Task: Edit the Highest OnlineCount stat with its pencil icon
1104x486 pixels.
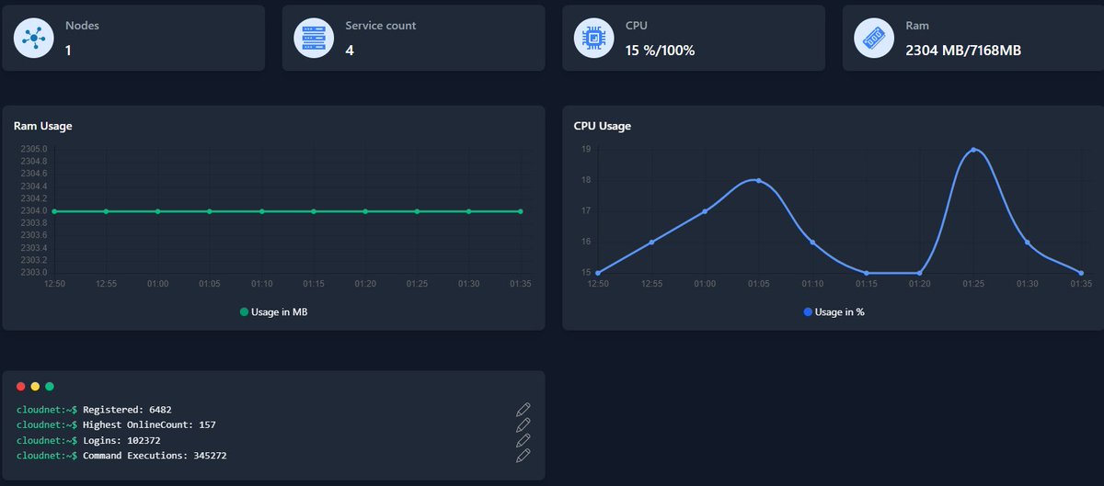Action: 523,424
